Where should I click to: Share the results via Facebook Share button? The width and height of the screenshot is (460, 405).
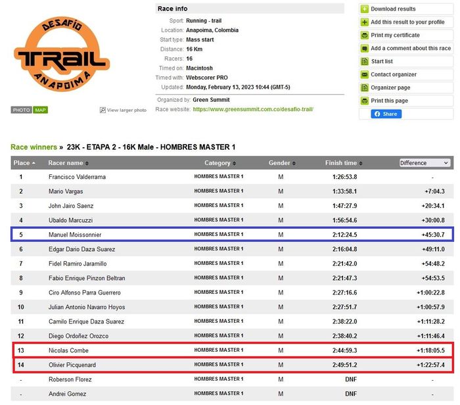point(386,114)
